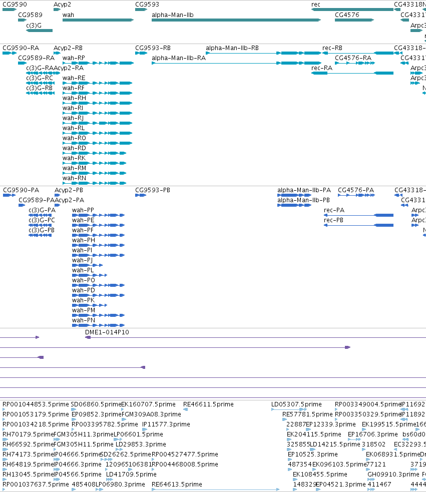Select transcript wah-RI
426x492 pixels.
pos(97,113)
